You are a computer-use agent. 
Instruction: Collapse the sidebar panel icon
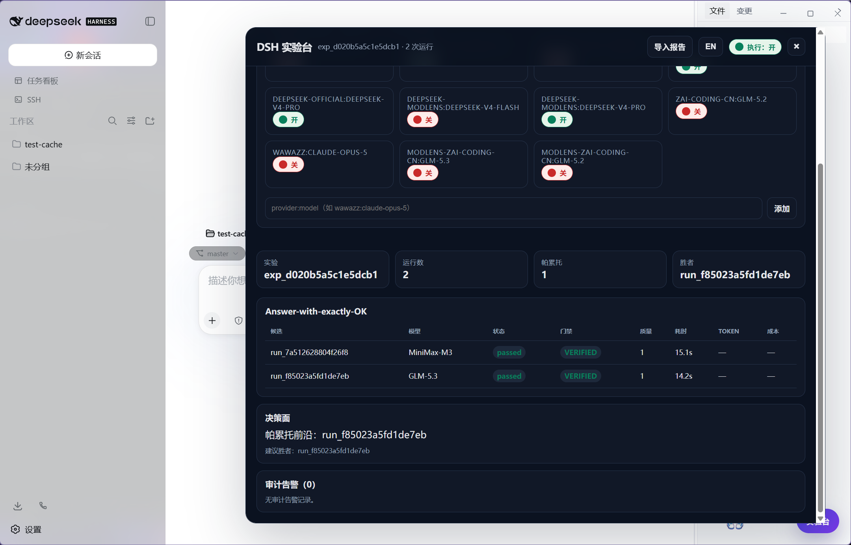(x=150, y=21)
